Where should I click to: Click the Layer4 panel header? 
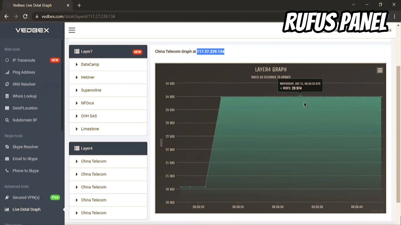108,148
